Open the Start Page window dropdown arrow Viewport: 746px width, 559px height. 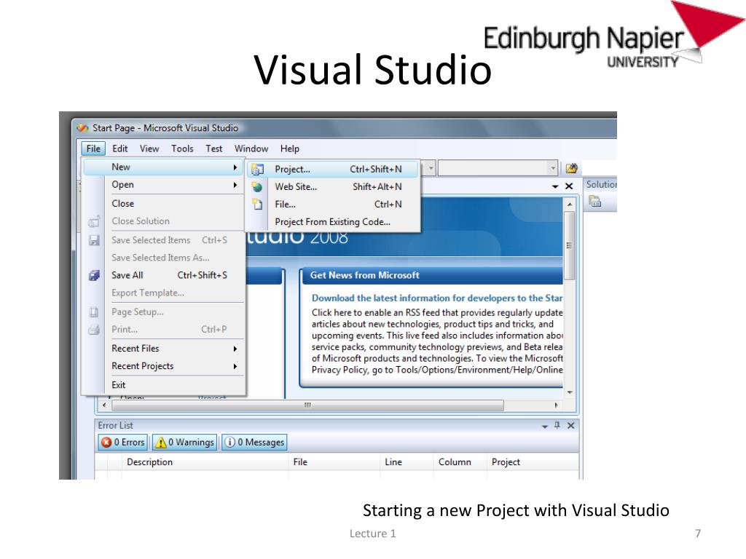pyautogui.click(x=554, y=187)
